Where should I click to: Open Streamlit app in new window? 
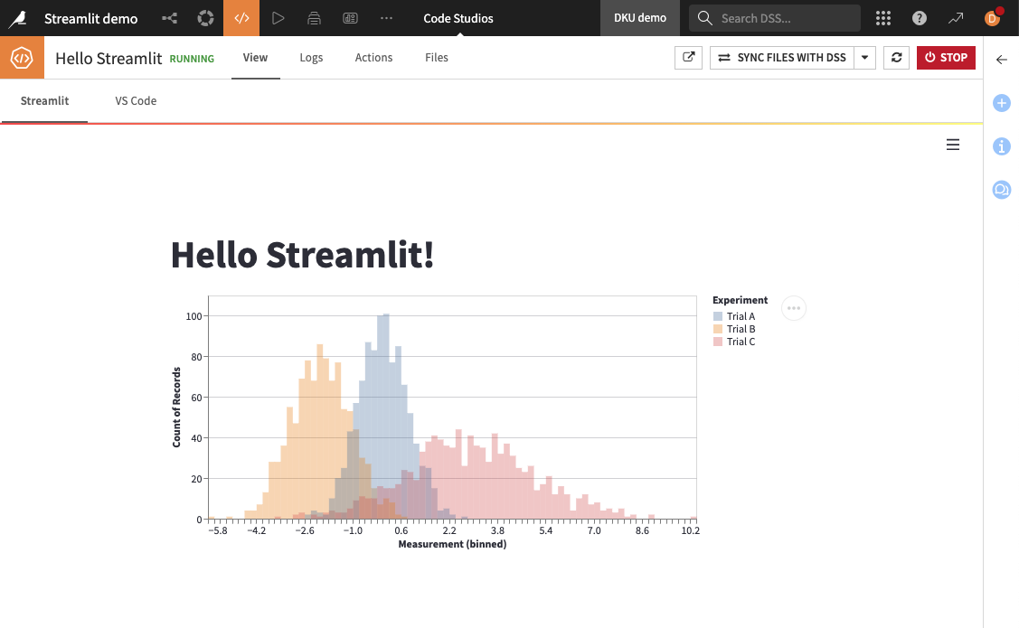(x=689, y=58)
